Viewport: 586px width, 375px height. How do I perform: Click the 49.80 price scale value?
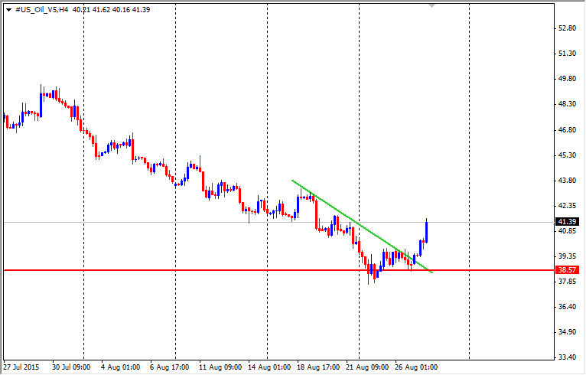click(567, 79)
